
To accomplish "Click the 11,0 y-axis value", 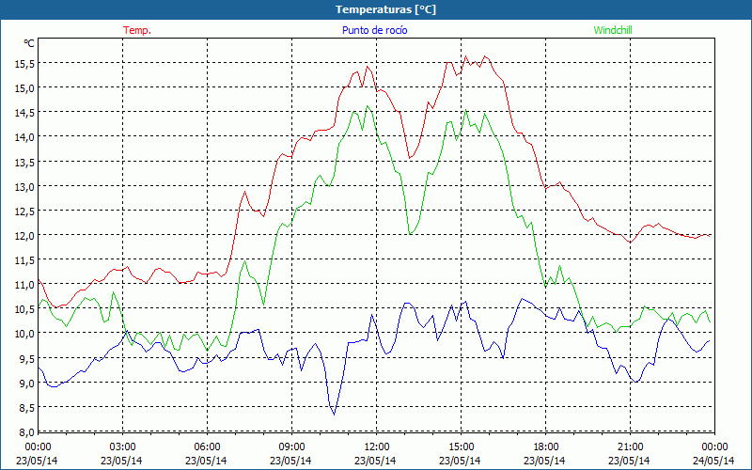I will (x=25, y=285).
